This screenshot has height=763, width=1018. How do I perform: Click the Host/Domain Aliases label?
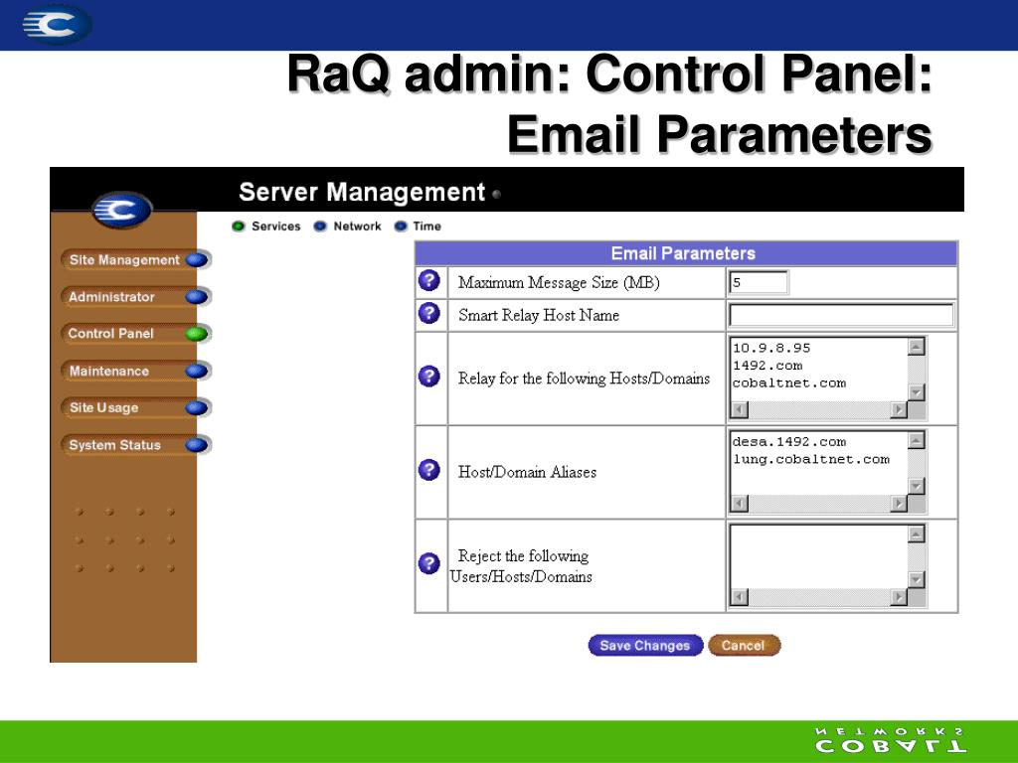click(527, 472)
